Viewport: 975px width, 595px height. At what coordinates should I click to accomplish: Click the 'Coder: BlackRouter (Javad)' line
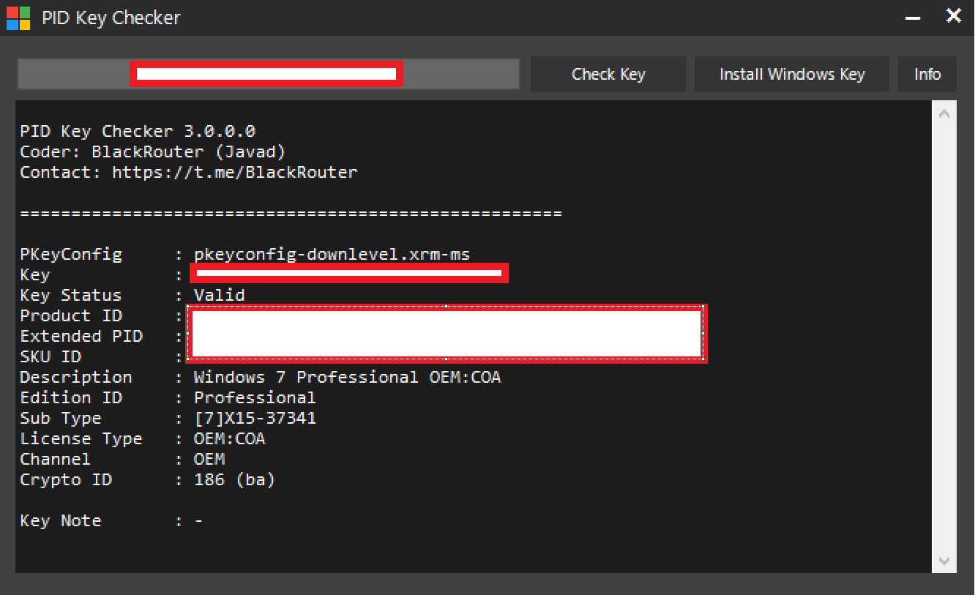(x=152, y=152)
